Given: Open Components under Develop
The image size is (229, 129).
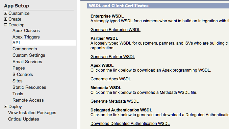Looking at the screenshot, I should tap(25, 49).
